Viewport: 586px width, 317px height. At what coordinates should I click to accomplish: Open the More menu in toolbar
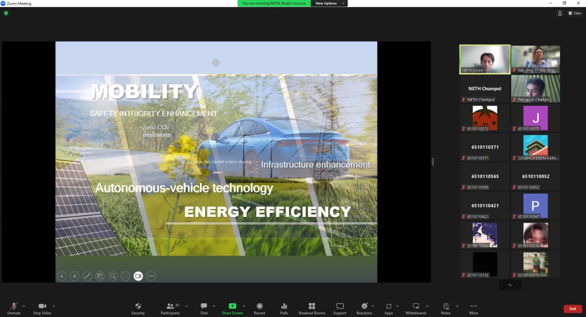click(473, 306)
